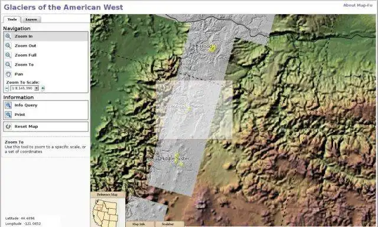Click the Print tool icon
Viewport: 378px width, 227px height.
[8, 115]
